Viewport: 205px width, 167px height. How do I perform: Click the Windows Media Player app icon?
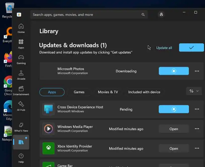pyautogui.click(x=48, y=129)
